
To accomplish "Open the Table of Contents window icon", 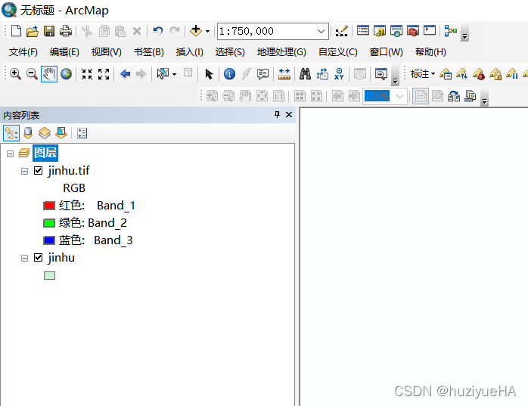I will (x=363, y=31).
